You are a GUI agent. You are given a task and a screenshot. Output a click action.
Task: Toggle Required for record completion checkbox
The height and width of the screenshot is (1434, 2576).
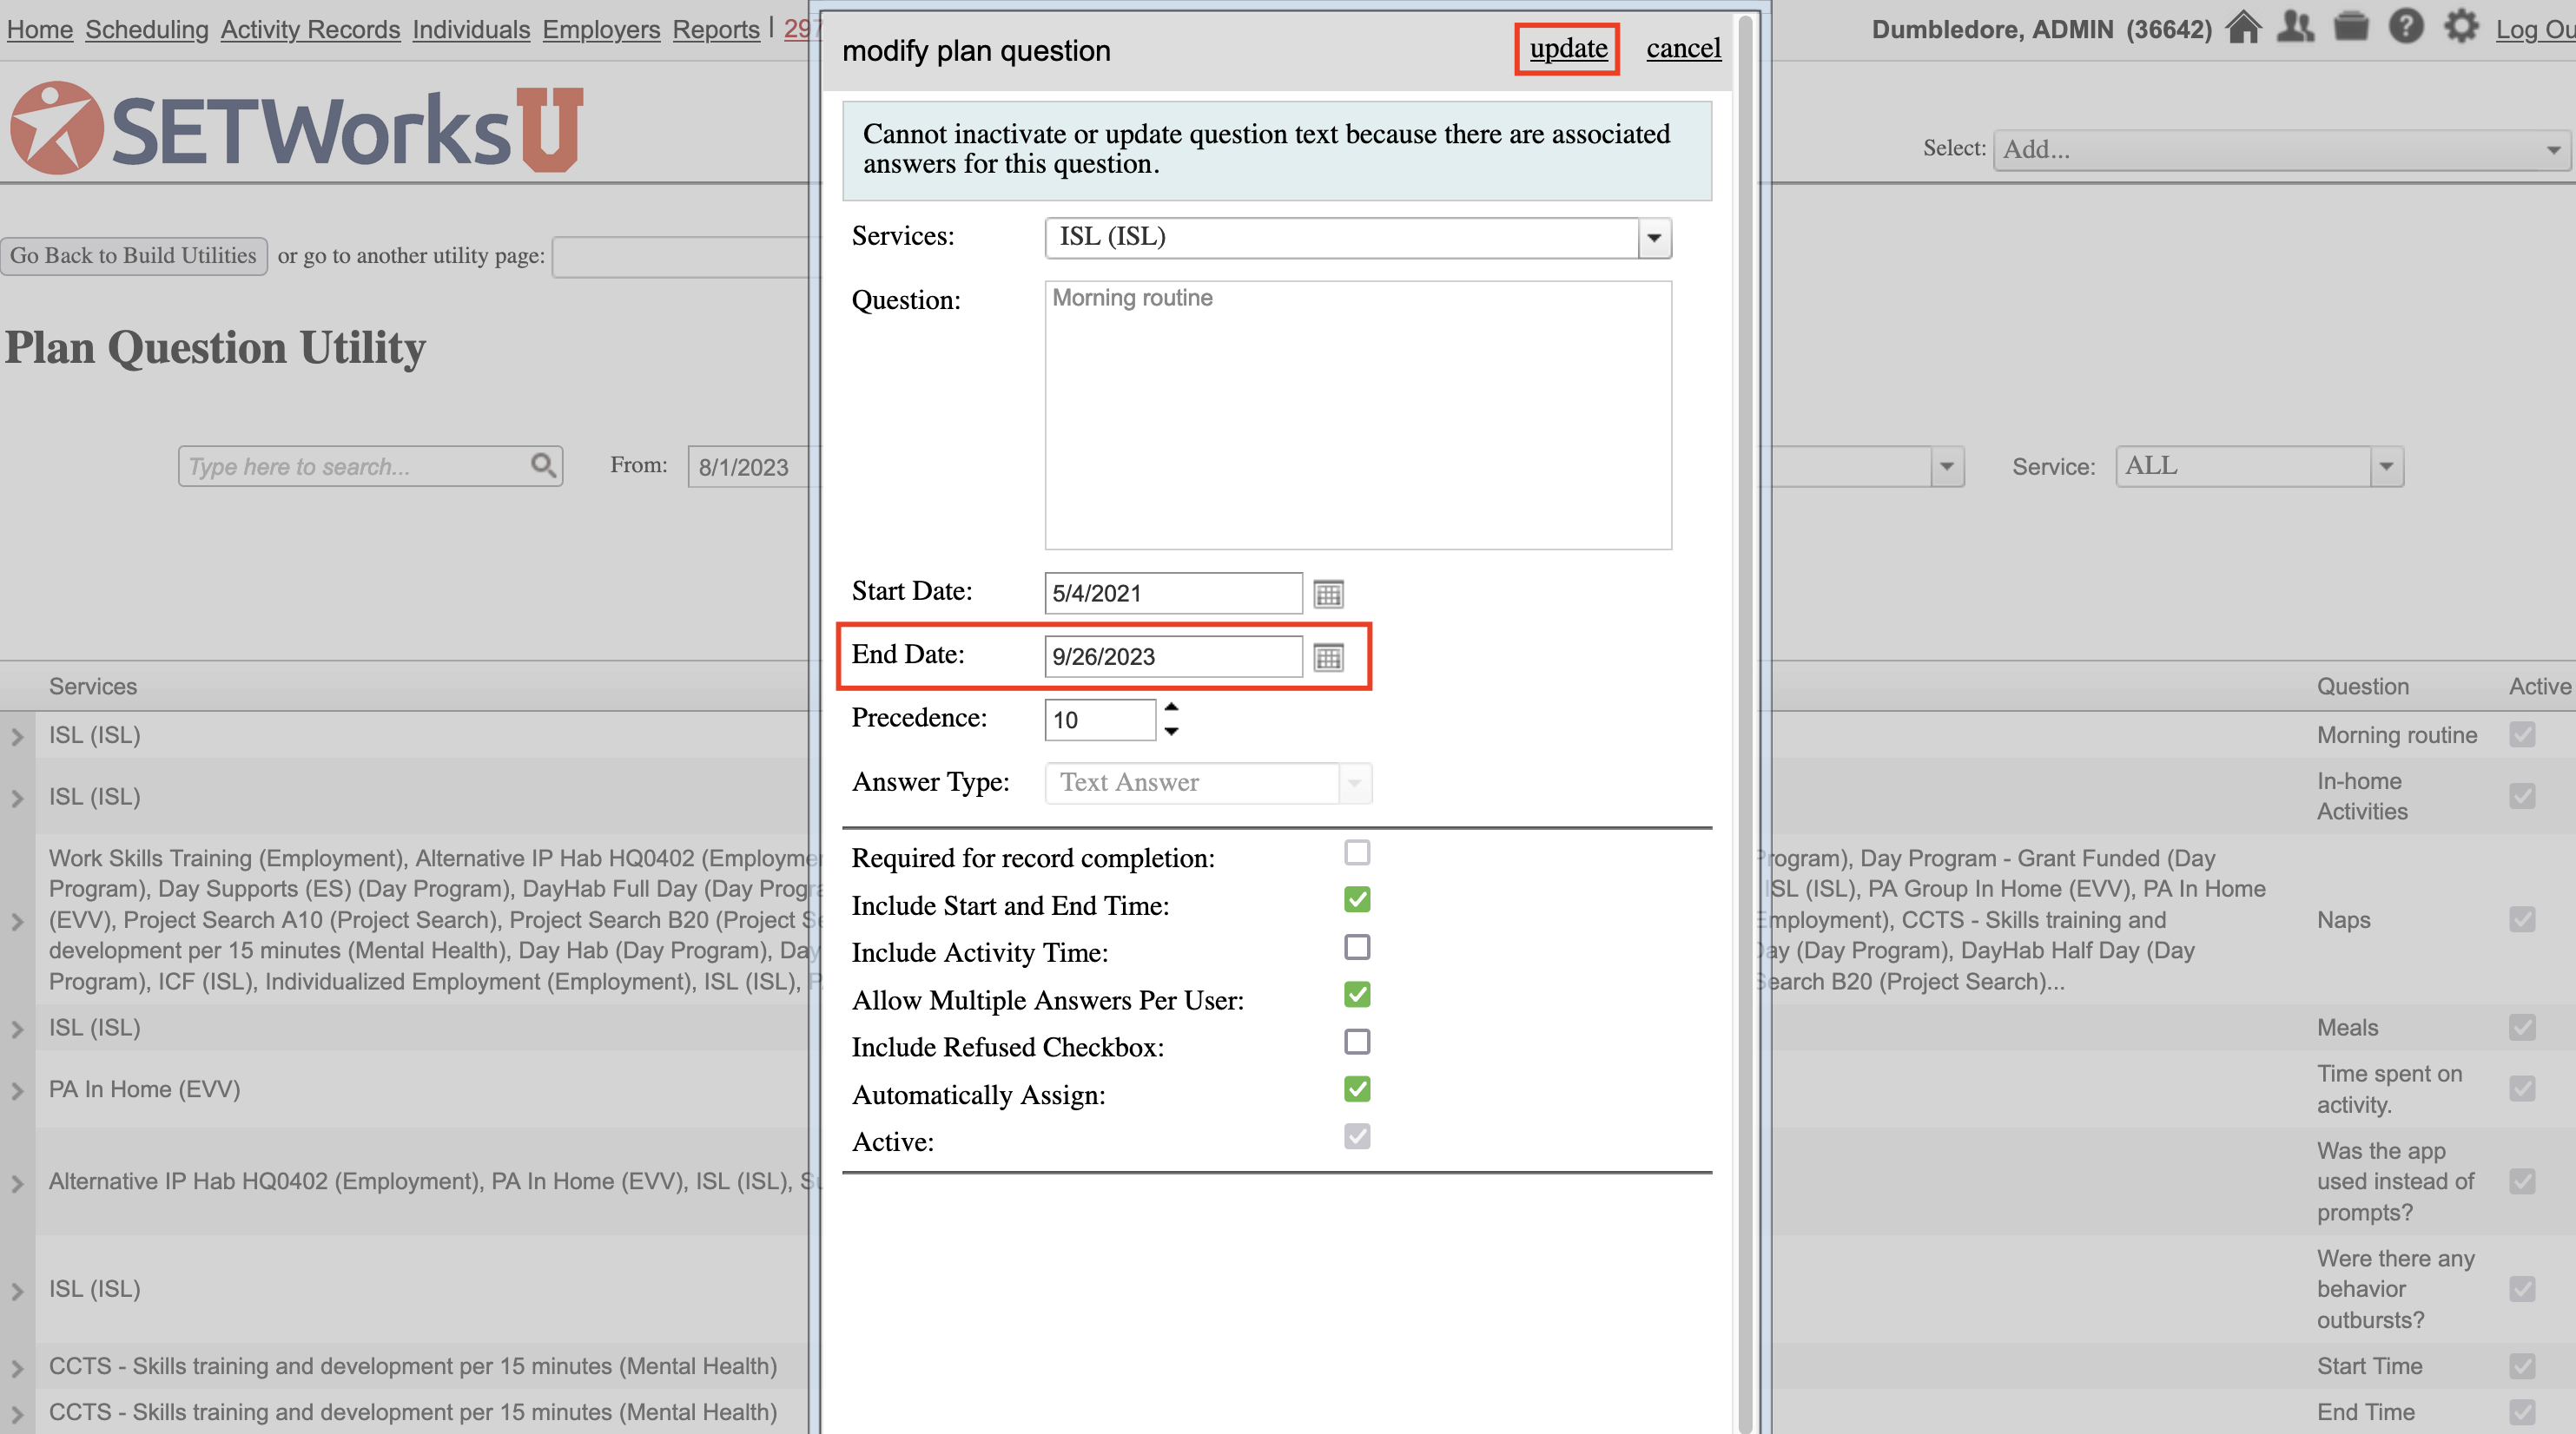1357,852
